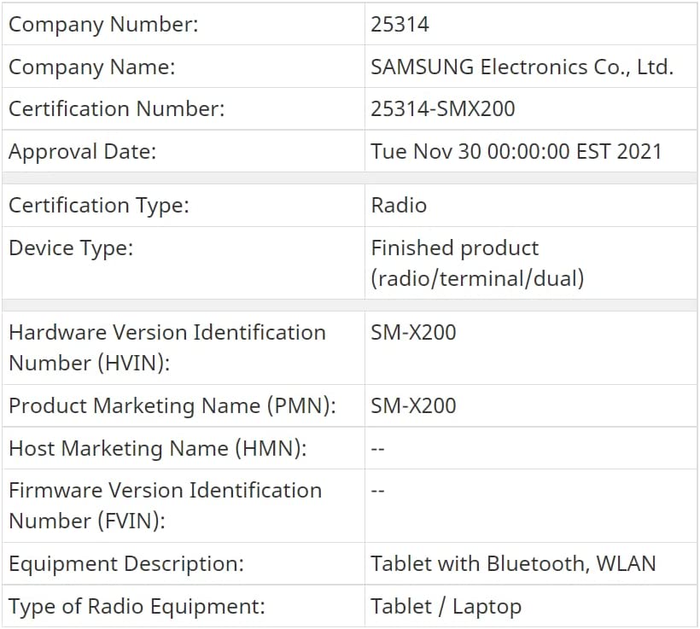Select SAMSUNG Electronics Co., Ltd. text
Viewport: 700px width, 629px height.
(x=522, y=67)
